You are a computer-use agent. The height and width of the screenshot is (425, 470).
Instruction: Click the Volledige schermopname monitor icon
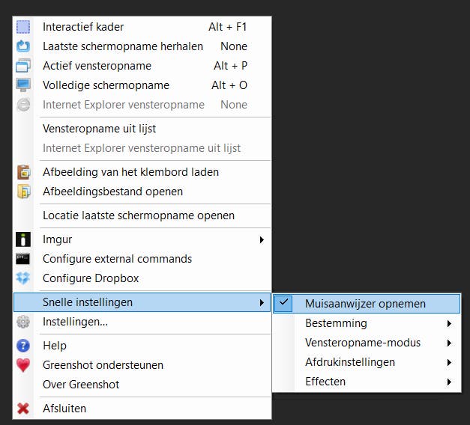[23, 85]
